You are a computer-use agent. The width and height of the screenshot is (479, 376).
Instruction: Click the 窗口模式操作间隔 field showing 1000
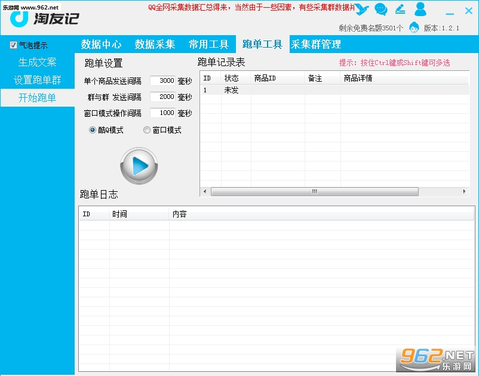click(163, 113)
